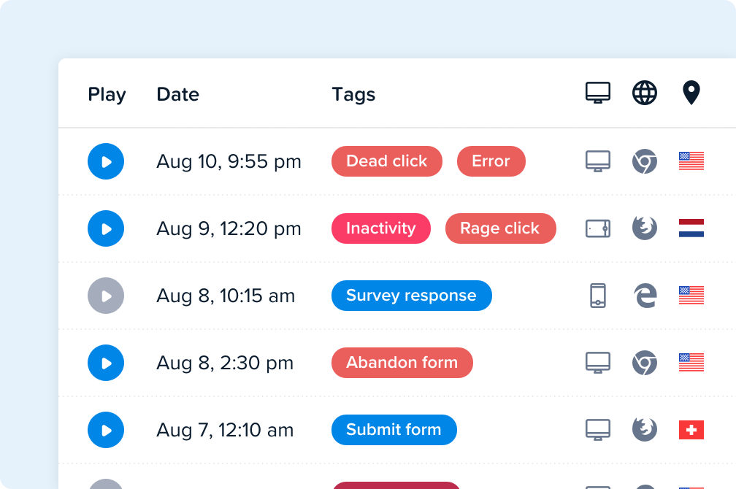Play the Aug 9, 12:20 pm recording
Screen dimensions: 736x489
106,228
